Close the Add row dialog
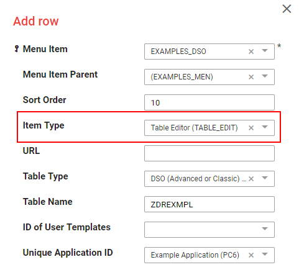The image size is (299, 275). [287, 9]
